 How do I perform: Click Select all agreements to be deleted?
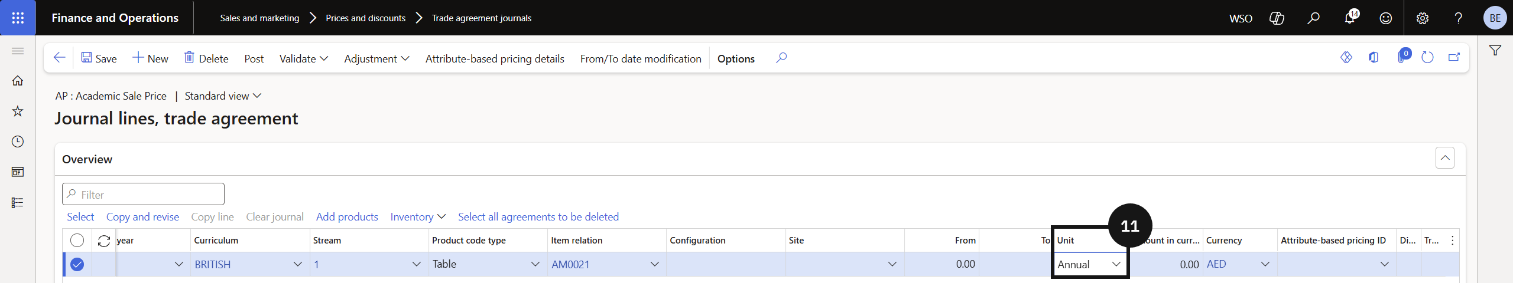click(538, 216)
